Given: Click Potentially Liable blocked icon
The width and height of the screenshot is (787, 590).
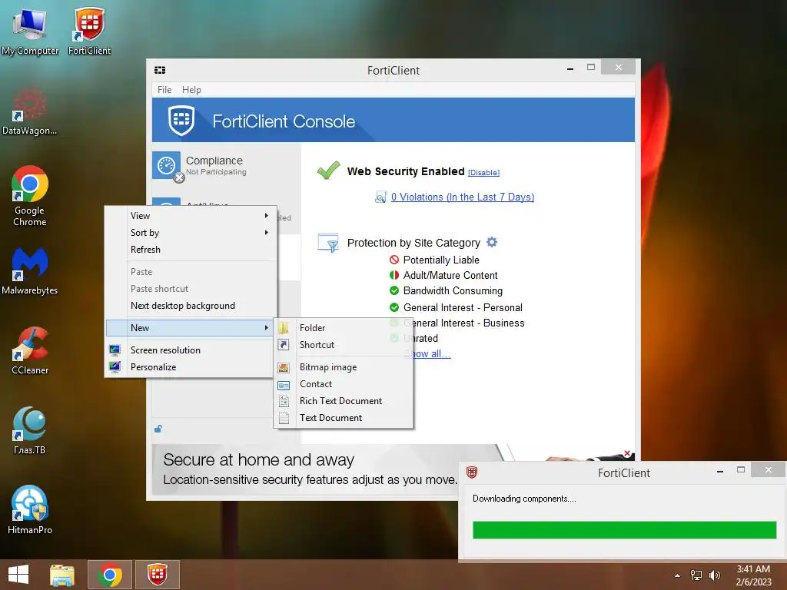Looking at the screenshot, I should pos(394,260).
